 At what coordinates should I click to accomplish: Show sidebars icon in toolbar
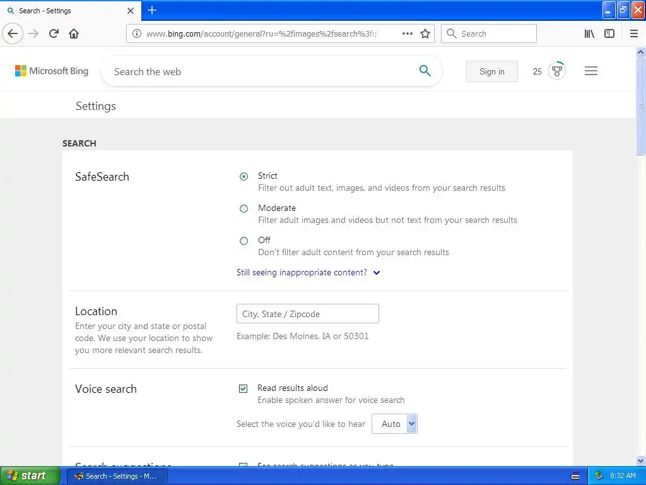(x=609, y=33)
